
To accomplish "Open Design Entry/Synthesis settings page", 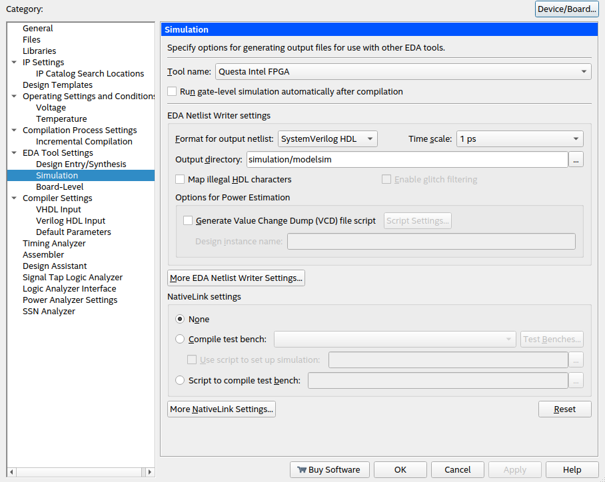I will pyautogui.click(x=81, y=164).
